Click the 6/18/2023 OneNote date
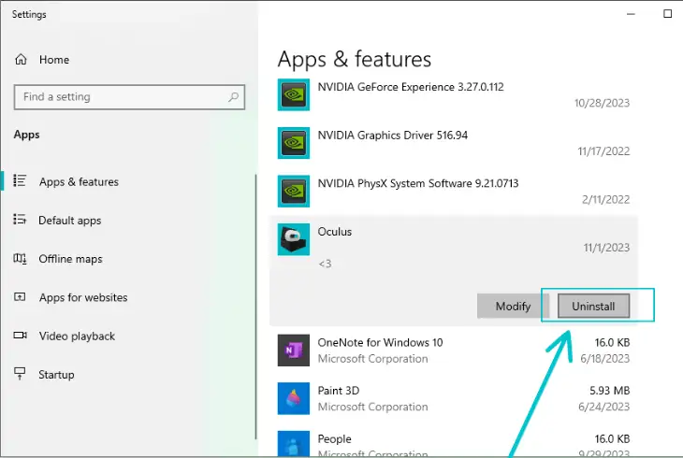 pyautogui.click(x=604, y=359)
